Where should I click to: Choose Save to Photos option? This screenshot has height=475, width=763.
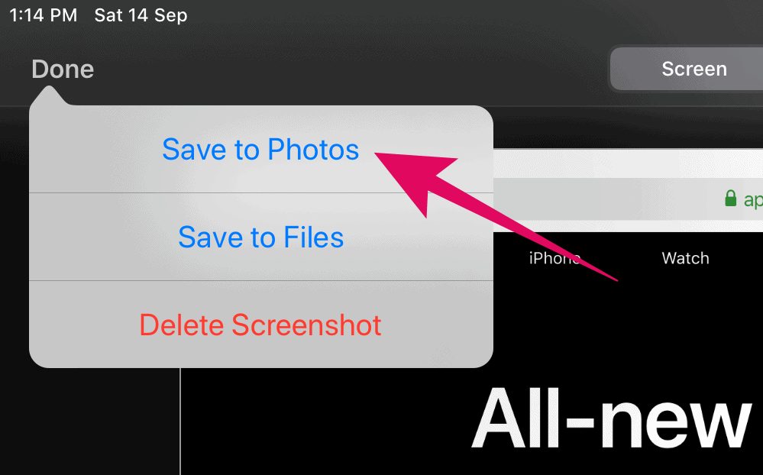pyautogui.click(x=260, y=150)
